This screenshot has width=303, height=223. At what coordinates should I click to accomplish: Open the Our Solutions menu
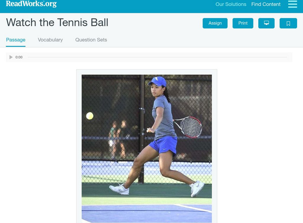pos(231,4)
